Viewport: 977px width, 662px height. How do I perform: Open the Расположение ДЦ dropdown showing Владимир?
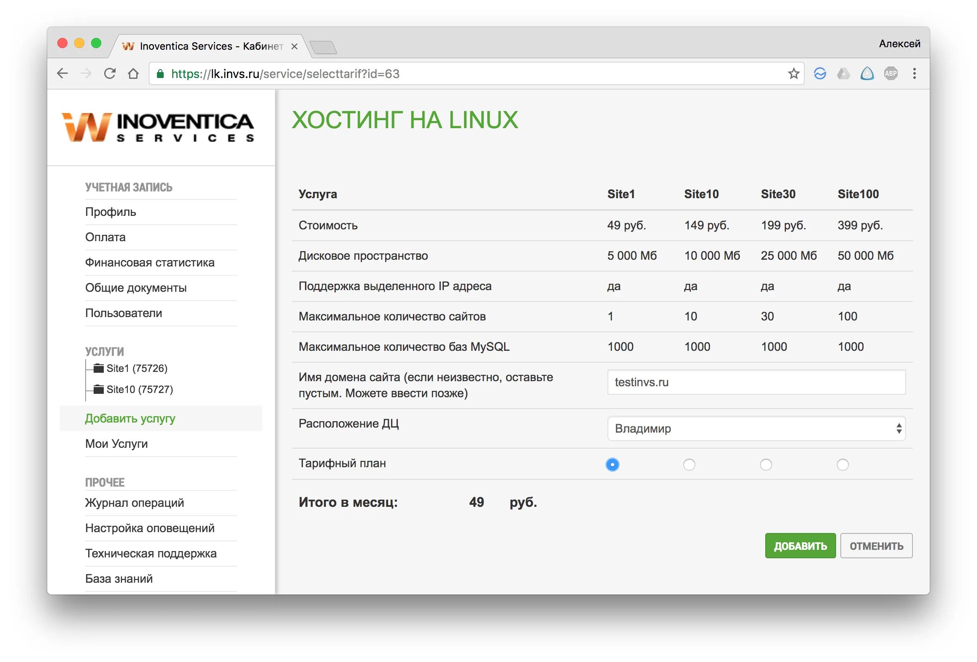756,428
